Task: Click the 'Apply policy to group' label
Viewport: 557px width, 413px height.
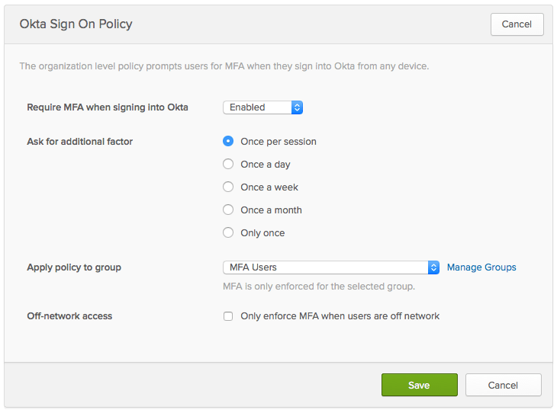Action: [74, 267]
